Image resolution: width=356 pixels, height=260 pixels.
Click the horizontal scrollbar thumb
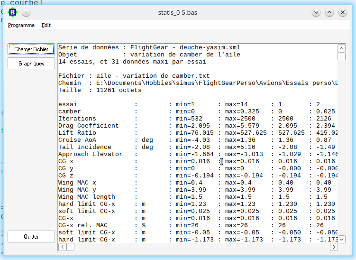point(70,247)
